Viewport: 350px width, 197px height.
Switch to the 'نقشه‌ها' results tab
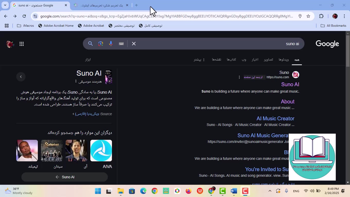(x=217, y=60)
